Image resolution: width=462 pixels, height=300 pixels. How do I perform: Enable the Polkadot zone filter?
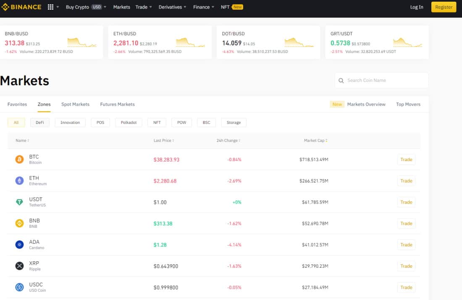[129, 122]
